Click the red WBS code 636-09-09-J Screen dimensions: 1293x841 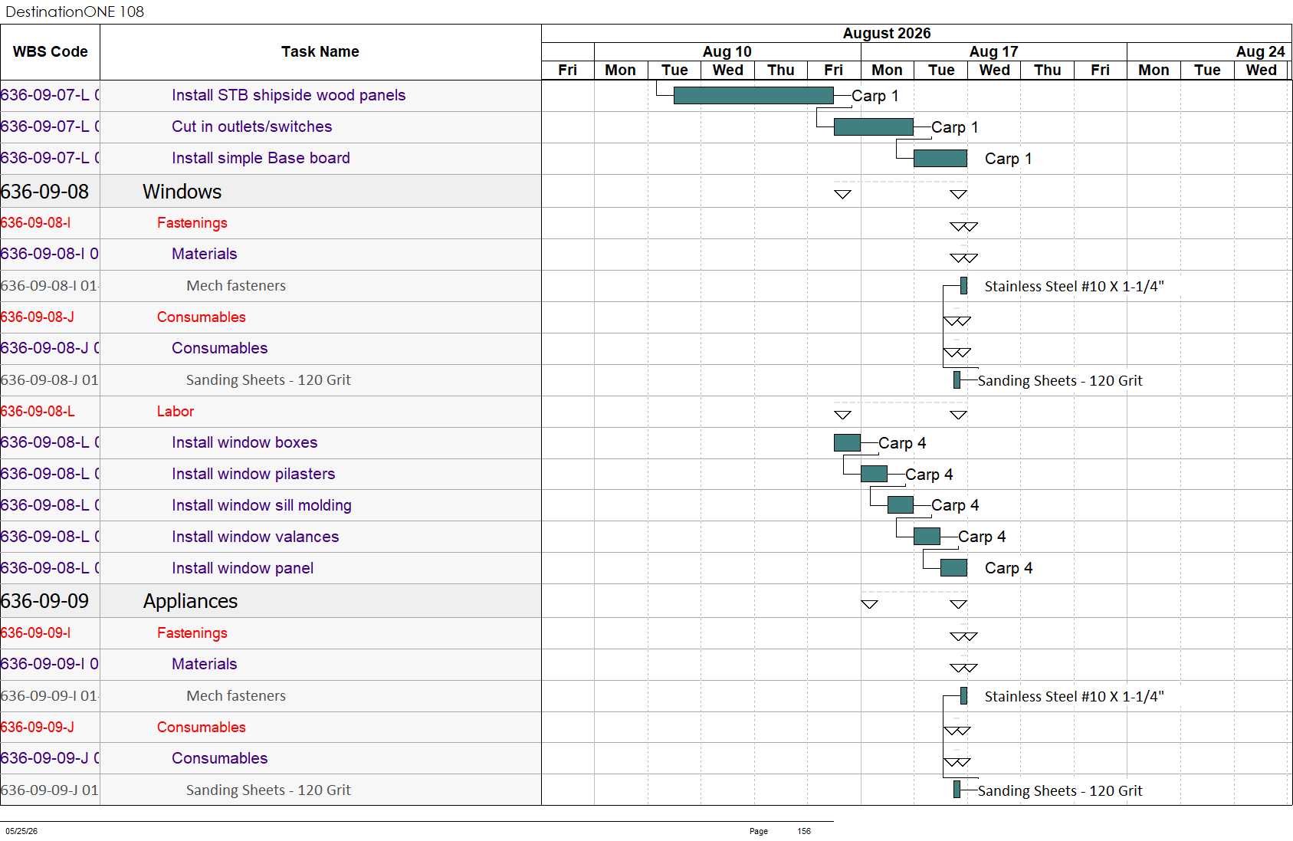click(x=38, y=728)
